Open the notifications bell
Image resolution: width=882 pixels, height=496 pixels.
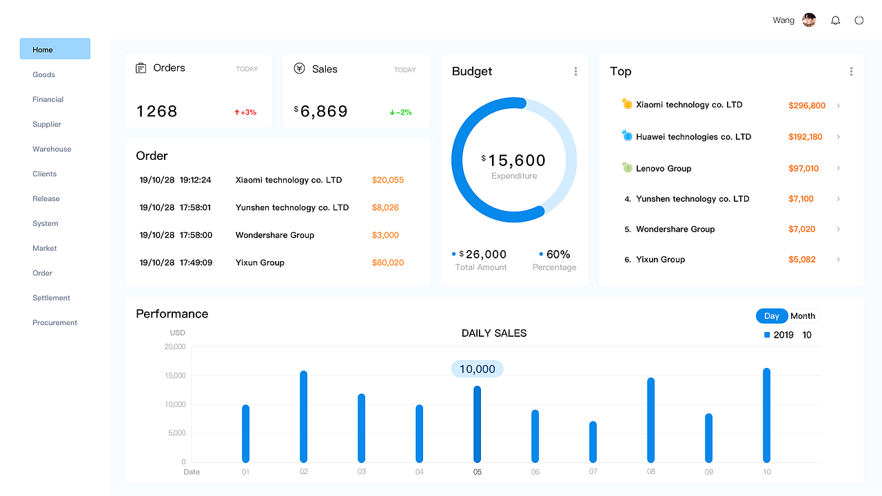coord(835,21)
